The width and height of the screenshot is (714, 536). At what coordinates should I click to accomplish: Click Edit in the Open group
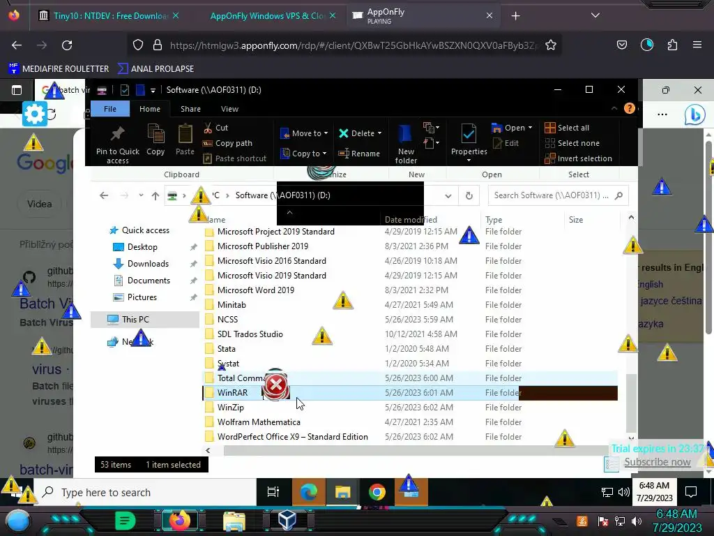(x=506, y=143)
